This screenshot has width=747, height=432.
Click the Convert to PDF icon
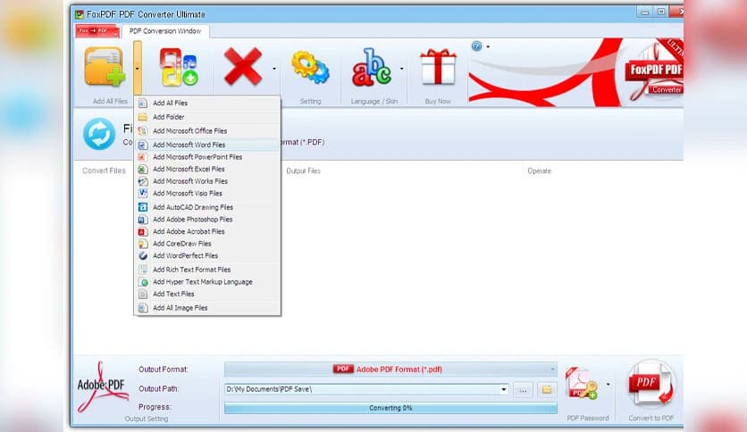coord(650,385)
